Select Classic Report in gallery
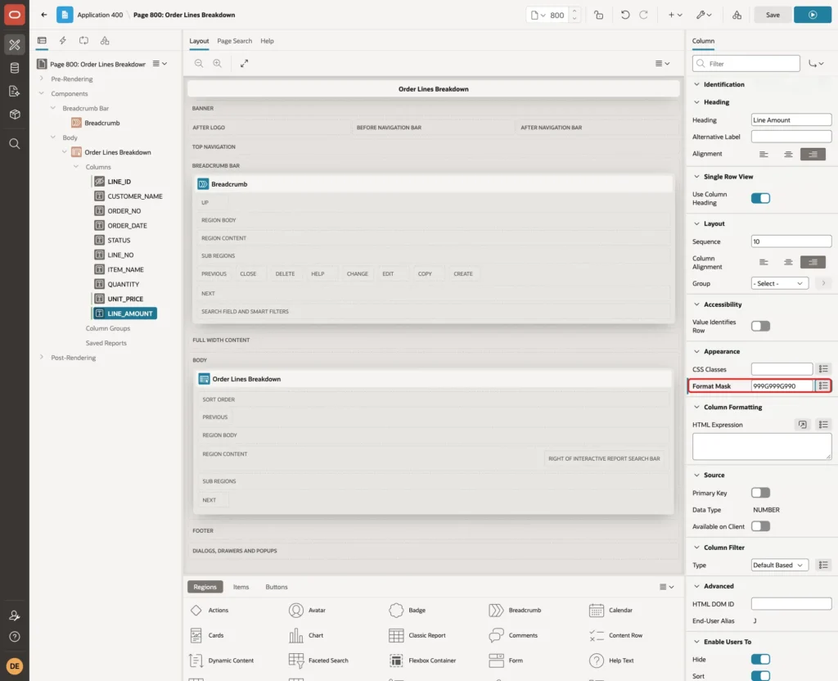 click(x=417, y=635)
